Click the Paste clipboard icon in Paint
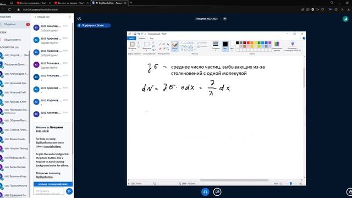This screenshot has width=352, height=198. (132, 44)
